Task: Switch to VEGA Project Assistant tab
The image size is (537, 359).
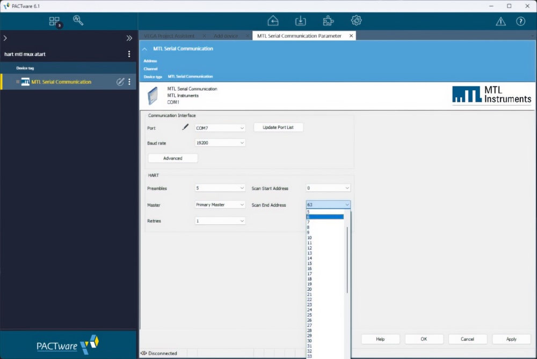Action: coord(169,36)
